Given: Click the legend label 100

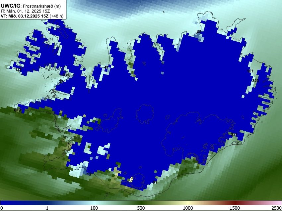Looking at the screenshot, I should (94, 208).
